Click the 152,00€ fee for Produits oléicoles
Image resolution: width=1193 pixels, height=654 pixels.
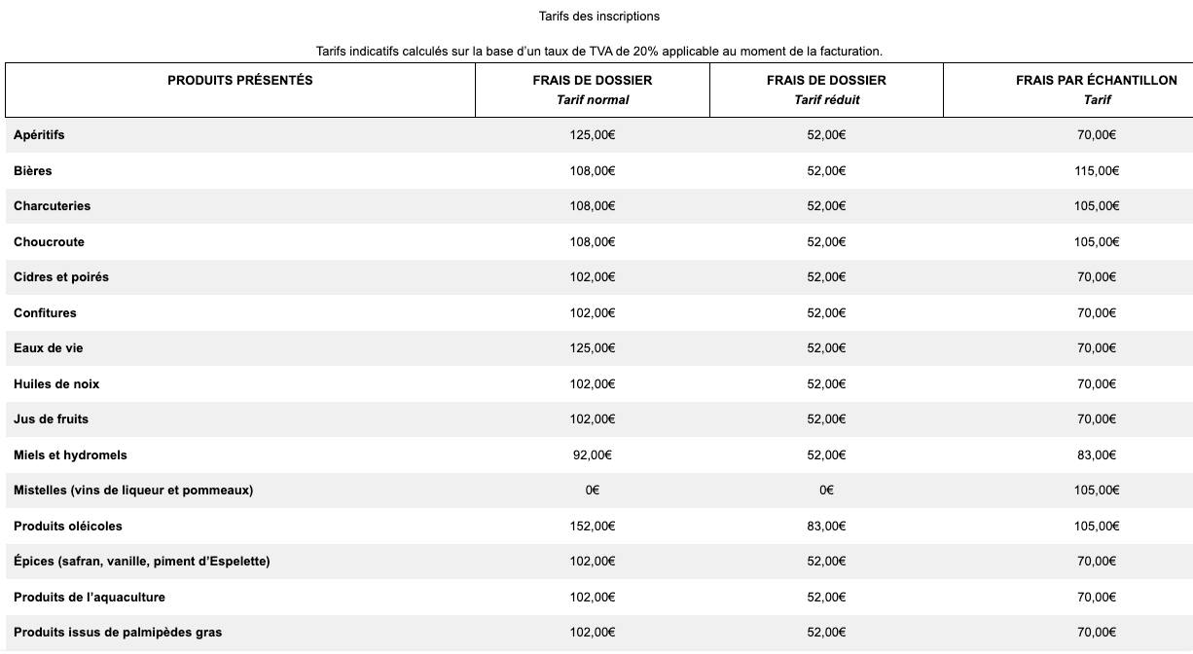(x=593, y=527)
